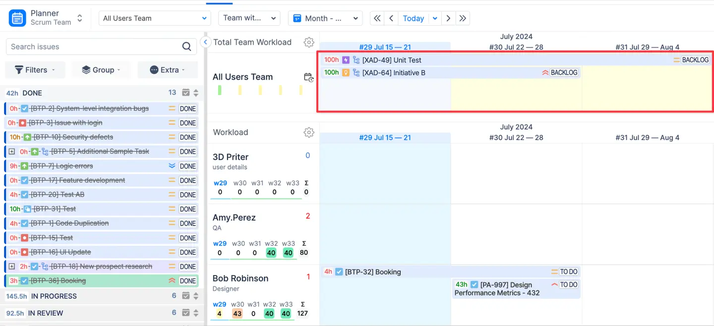Image resolution: width=714 pixels, height=326 pixels.
Task: Toggle the IN PROGRESS group checkbox icon
Action: (186, 296)
